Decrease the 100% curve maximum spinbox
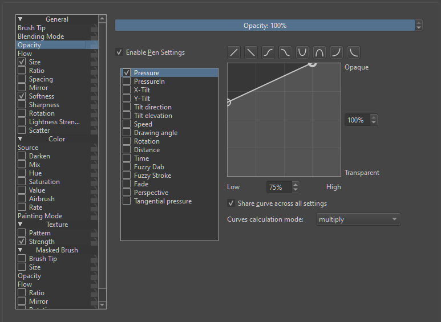 [x=374, y=123]
